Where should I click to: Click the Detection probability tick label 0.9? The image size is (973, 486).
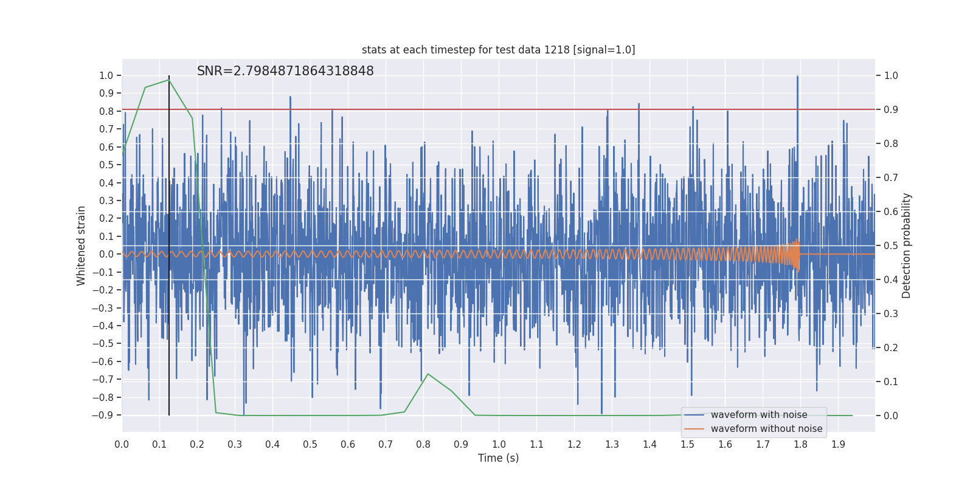point(891,110)
